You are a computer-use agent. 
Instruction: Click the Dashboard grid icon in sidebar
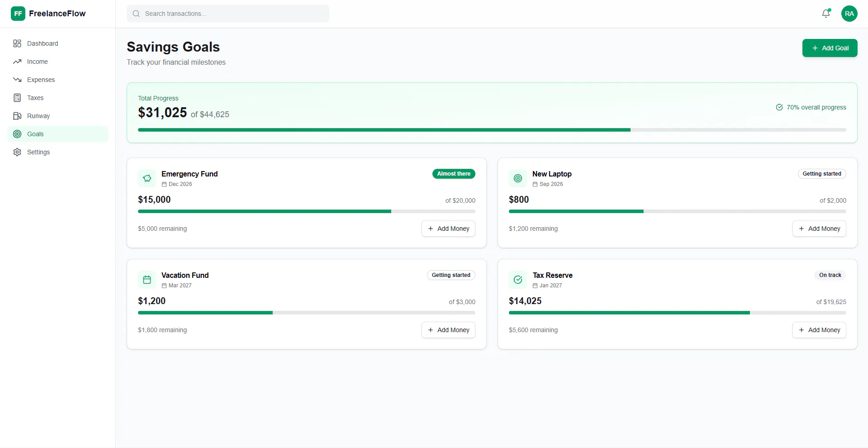click(x=17, y=43)
